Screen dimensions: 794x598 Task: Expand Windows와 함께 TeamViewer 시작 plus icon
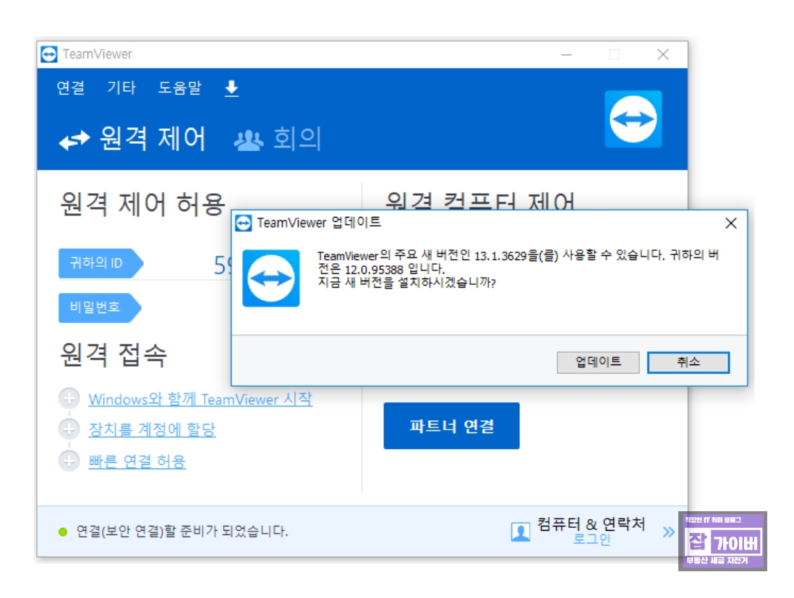click(69, 398)
